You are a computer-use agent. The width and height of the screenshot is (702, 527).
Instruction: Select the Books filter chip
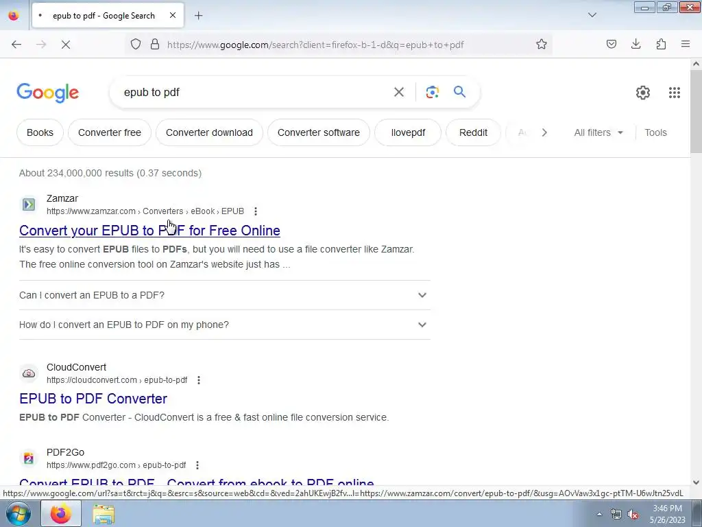[40, 132]
